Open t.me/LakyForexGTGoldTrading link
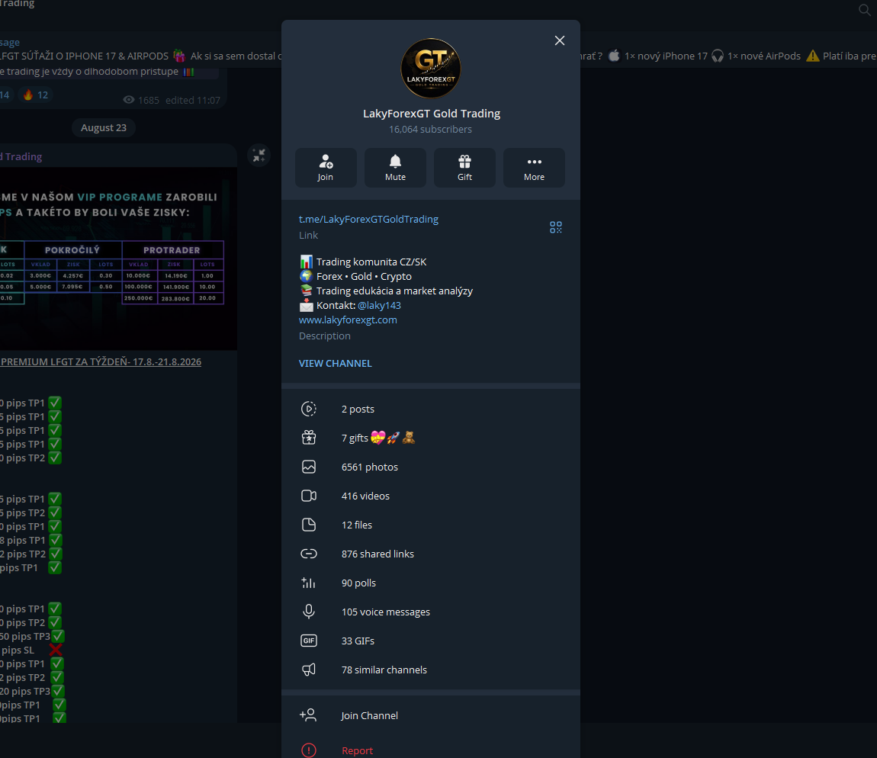 368,220
